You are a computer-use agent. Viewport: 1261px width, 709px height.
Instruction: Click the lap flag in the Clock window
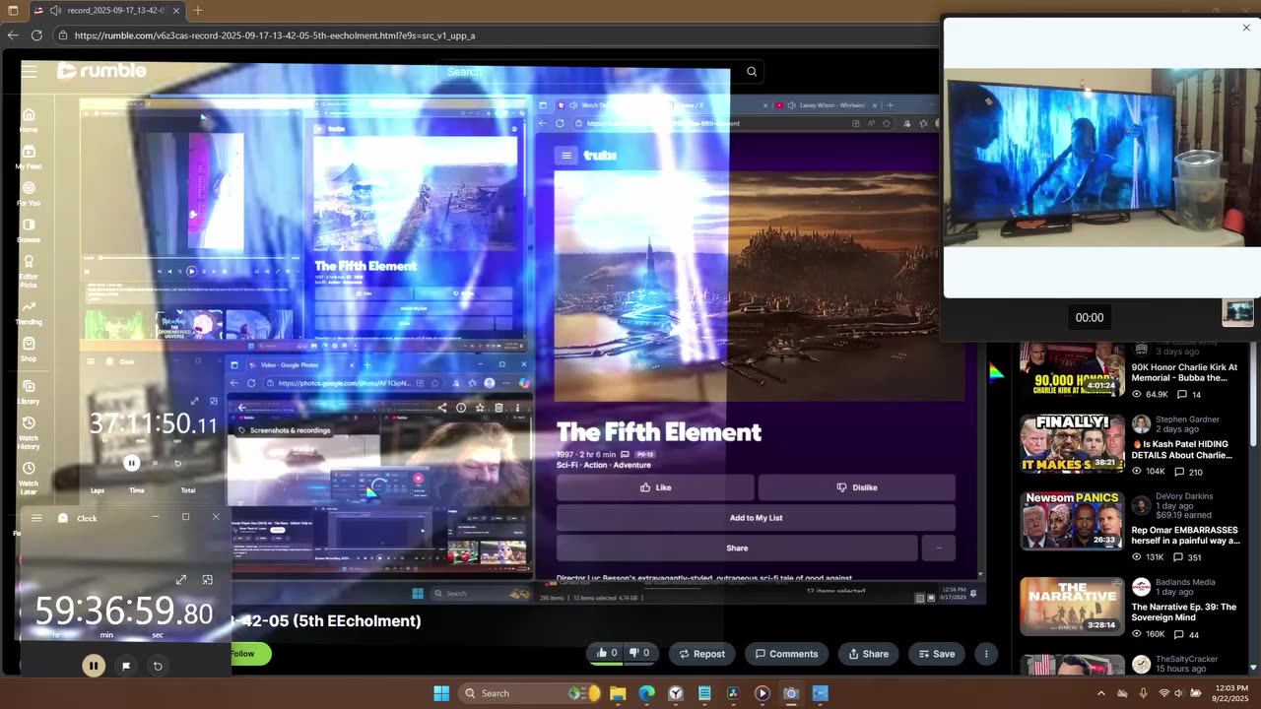click(126, 666)
